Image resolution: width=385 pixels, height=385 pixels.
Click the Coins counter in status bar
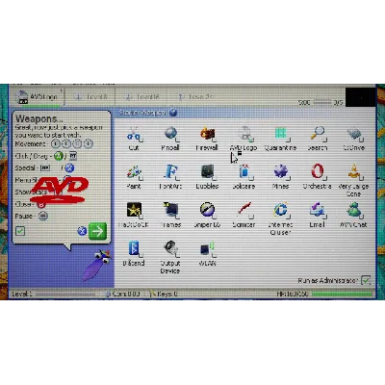(122, 294)
